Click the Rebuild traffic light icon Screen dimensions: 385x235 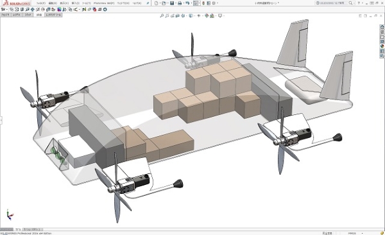[203, 3]
